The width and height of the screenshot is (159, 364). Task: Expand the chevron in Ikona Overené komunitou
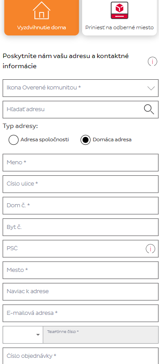coord(151,88)
